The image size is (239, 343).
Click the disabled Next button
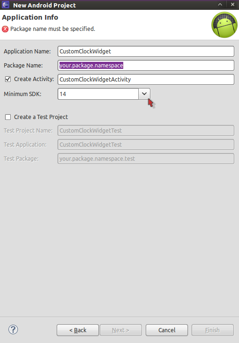pyautogui.click(x=121, y=330)
